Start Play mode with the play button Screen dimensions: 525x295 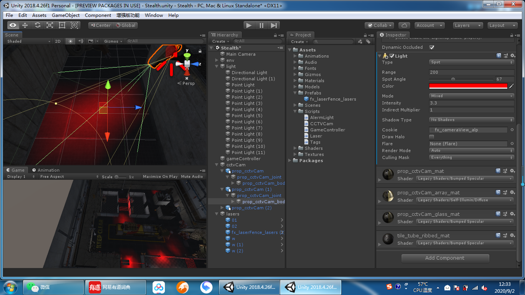[249, 25]
